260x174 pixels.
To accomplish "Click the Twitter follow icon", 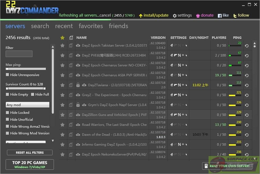I will tap(235, 16).
